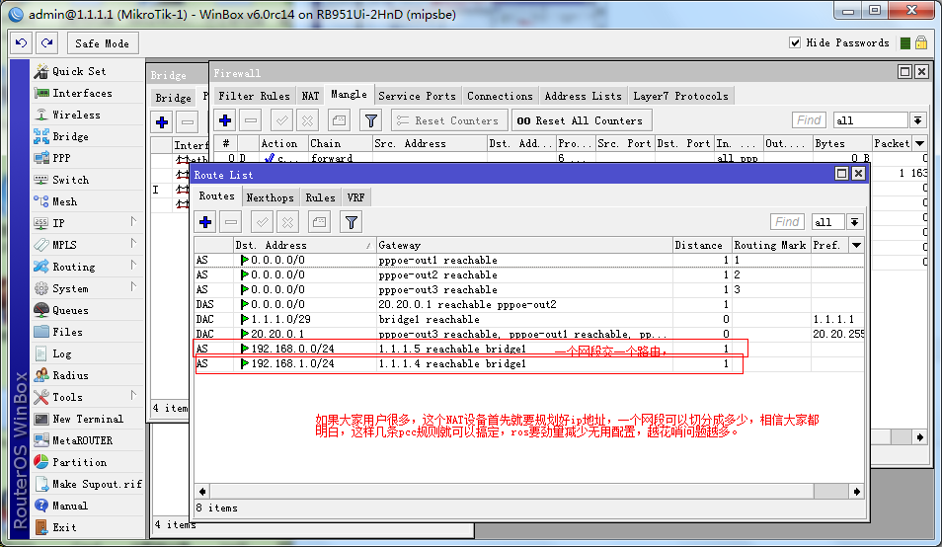Expand the System submenu arrow
Screen dimensions: 942x547
click(133, 287)
